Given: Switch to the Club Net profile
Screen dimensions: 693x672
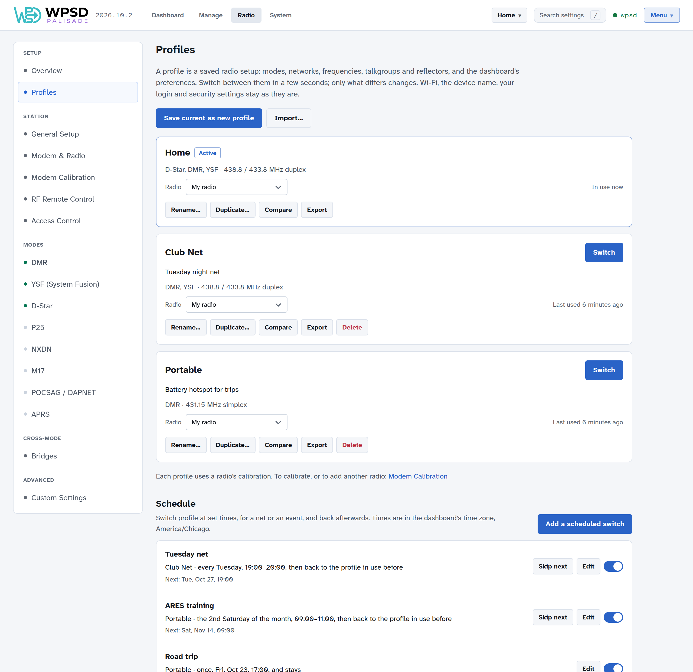Looking at the screenshot, I should coord(604,252).
